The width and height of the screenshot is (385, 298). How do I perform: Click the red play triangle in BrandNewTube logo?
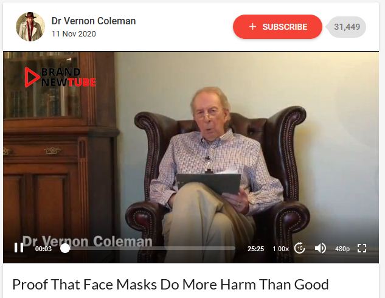point(31,77)
